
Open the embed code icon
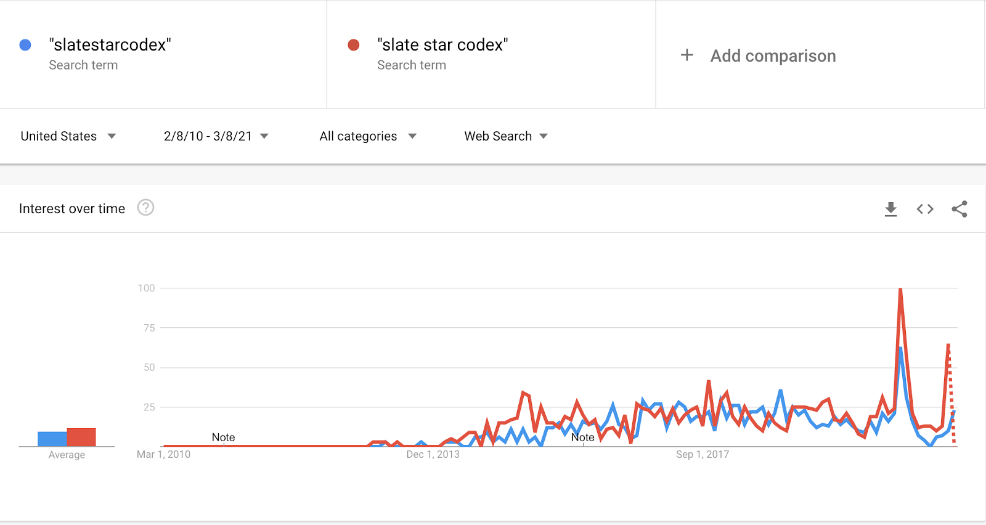[x=925, y=210]
